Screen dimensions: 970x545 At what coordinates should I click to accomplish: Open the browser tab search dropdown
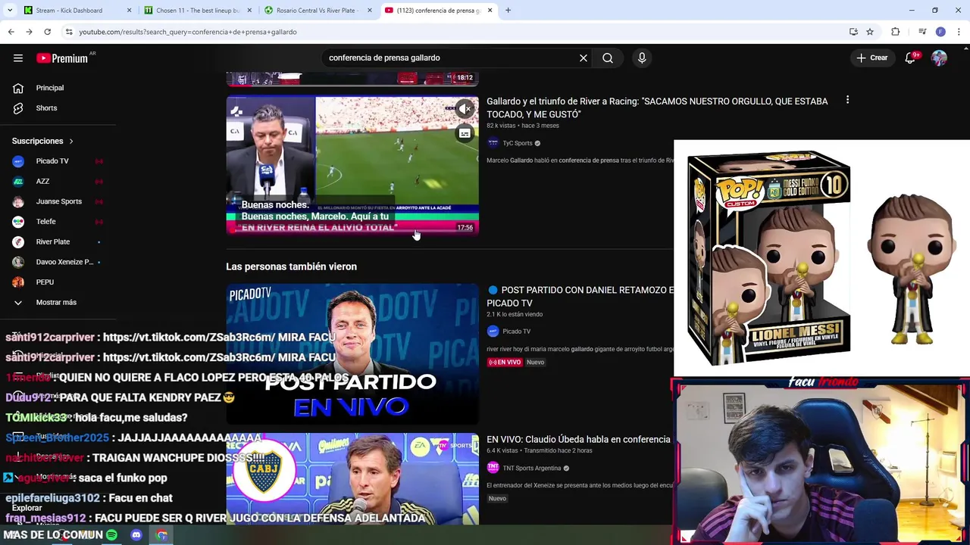10,11
